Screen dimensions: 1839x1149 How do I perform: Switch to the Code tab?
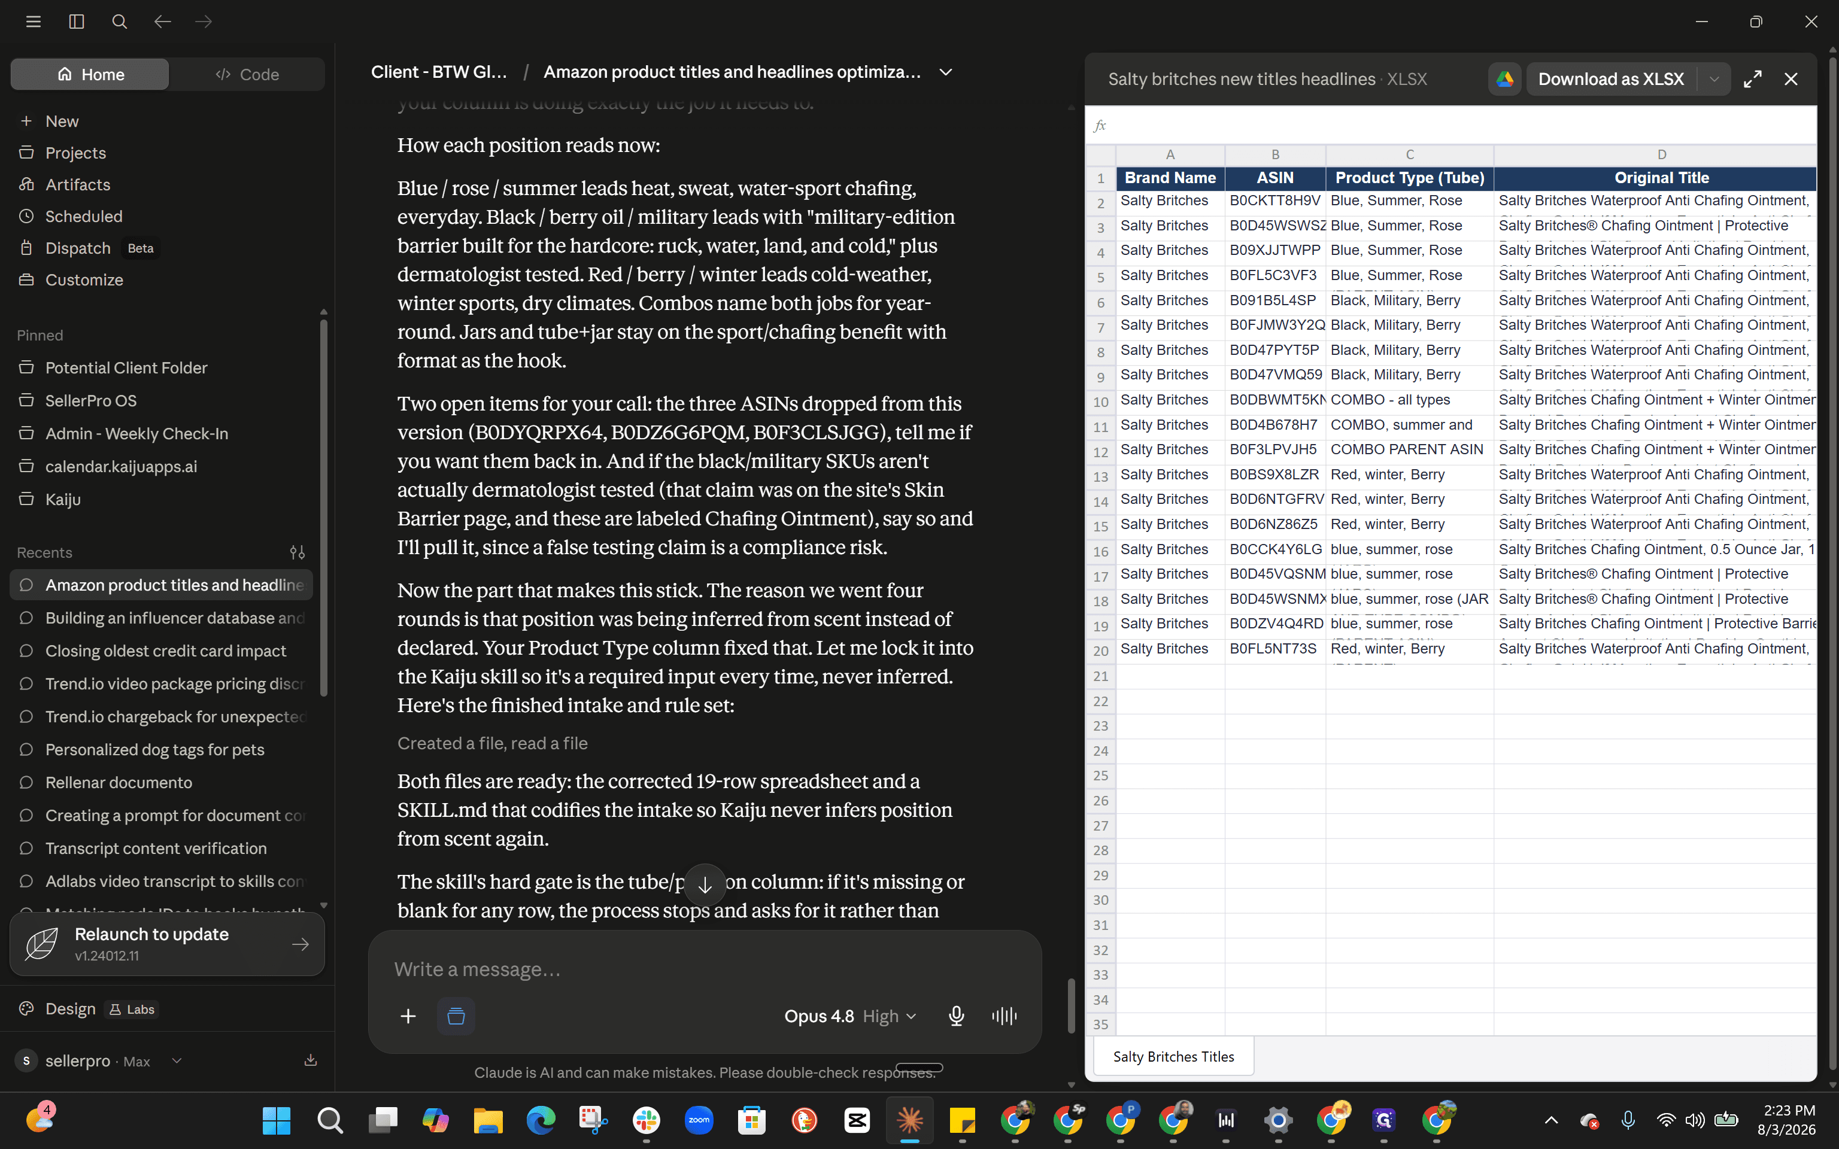click(247, 74)
